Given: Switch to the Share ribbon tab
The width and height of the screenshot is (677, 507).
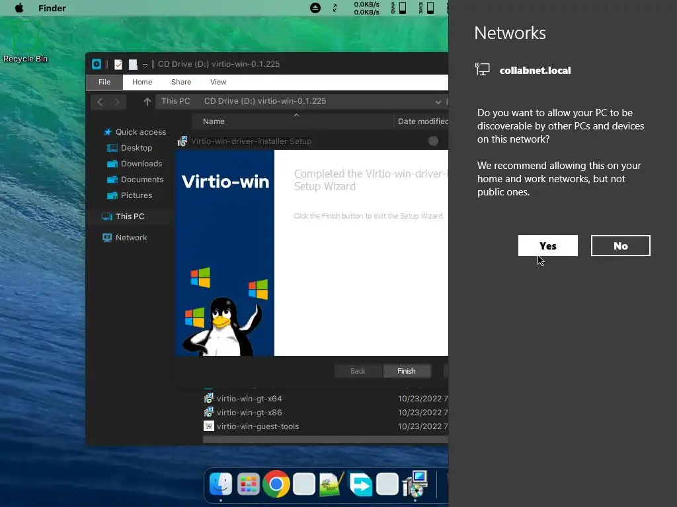Looking at the screenshot, I should 181,82.
